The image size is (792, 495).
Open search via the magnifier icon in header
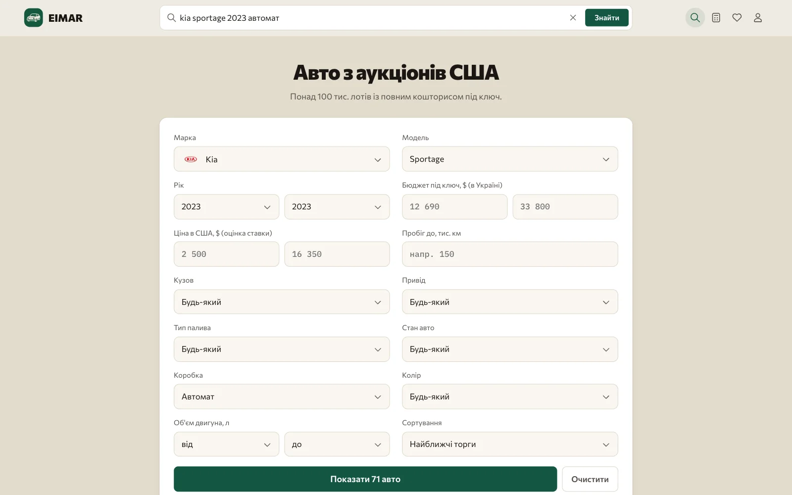point(695,18)
